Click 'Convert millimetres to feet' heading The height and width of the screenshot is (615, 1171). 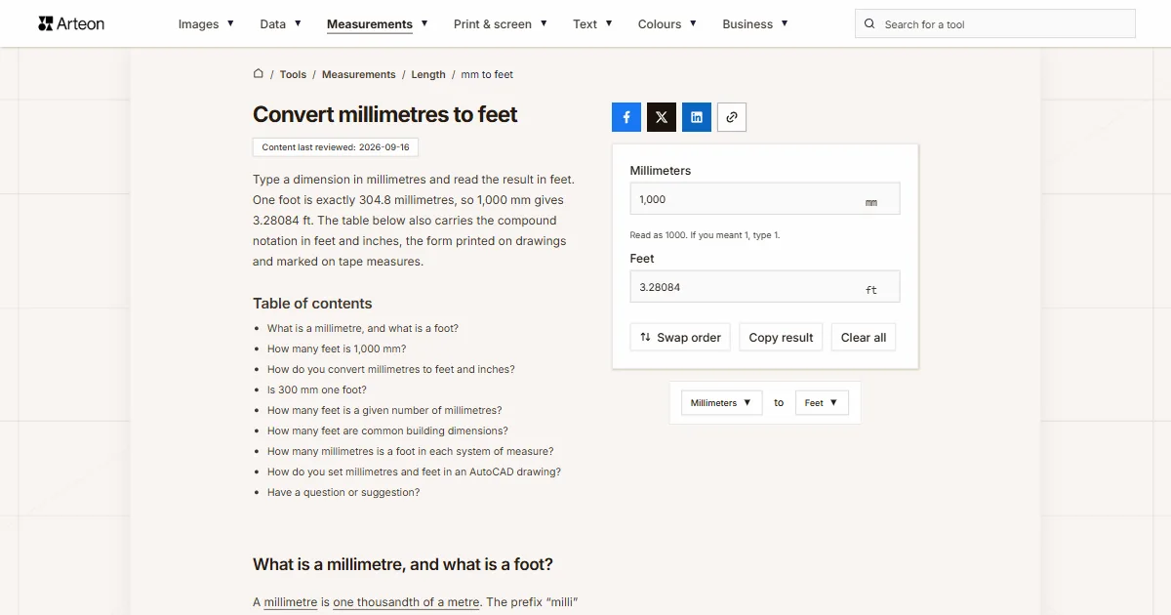tap(385, 114)
